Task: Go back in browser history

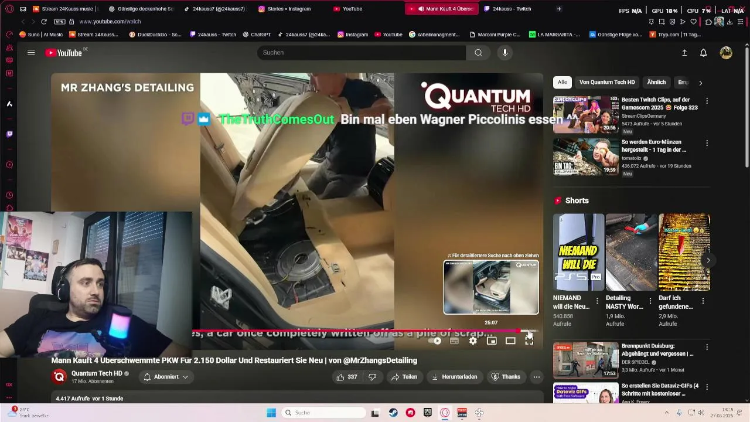Action: pos(23,22)
